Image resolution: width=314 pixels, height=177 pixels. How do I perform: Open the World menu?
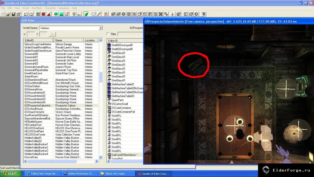(x=26, y=8)
